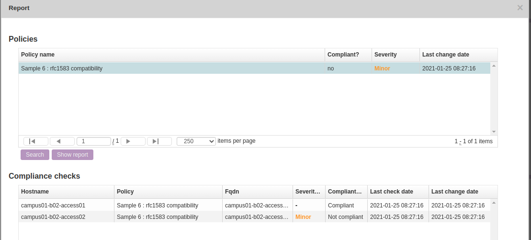Go to first page of policies
The width and height of the screenshot is (531, 240).
coord(35,141)
